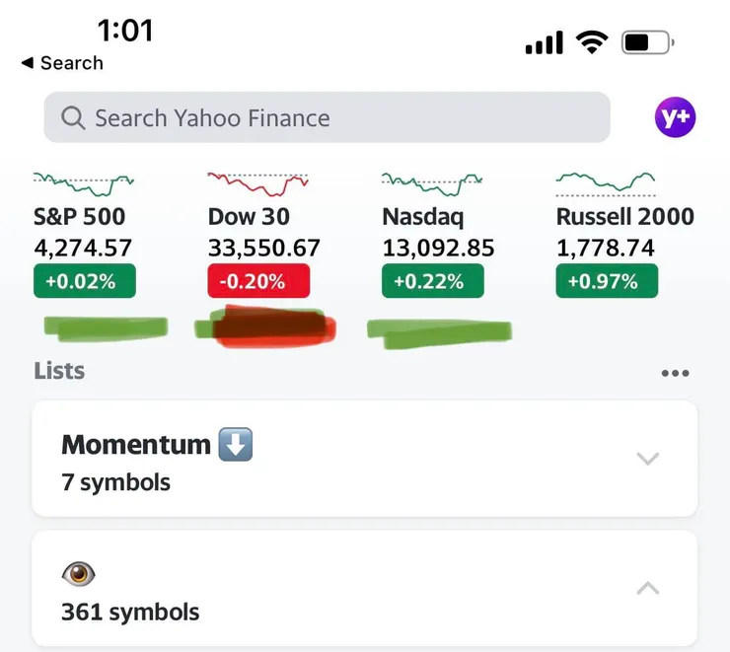Collapse the 361 symbols list chevron
The width and height of the screenshot is (730, 652).
(647, 588)
